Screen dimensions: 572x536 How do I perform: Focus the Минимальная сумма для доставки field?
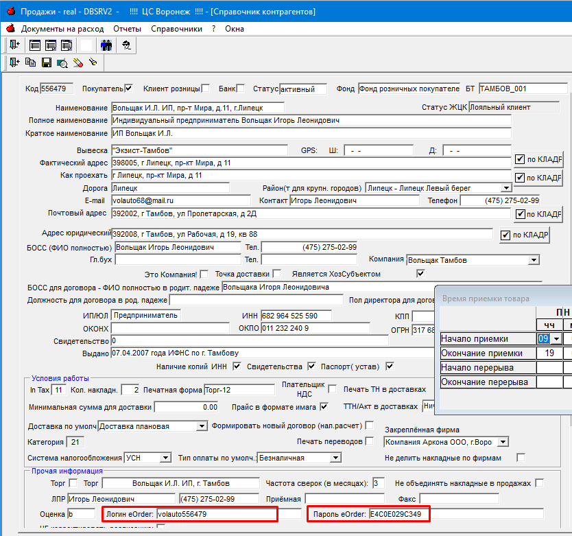click(186, 407)
